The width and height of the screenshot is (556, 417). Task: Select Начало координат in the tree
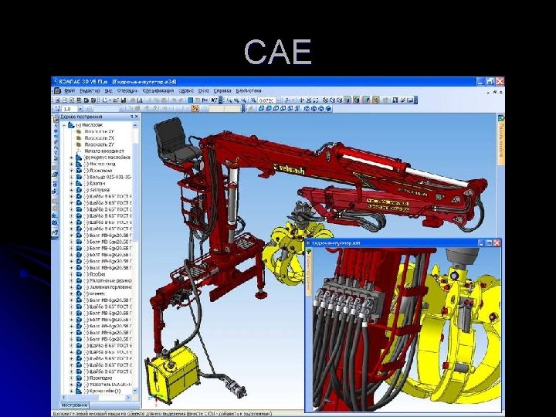[104, 151]
